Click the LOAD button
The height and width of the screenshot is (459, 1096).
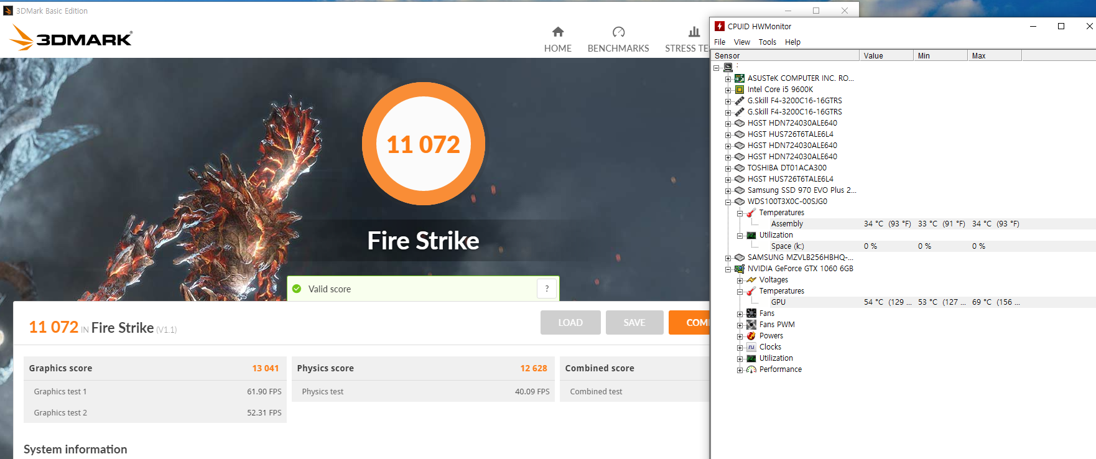[x=570, y=322]
